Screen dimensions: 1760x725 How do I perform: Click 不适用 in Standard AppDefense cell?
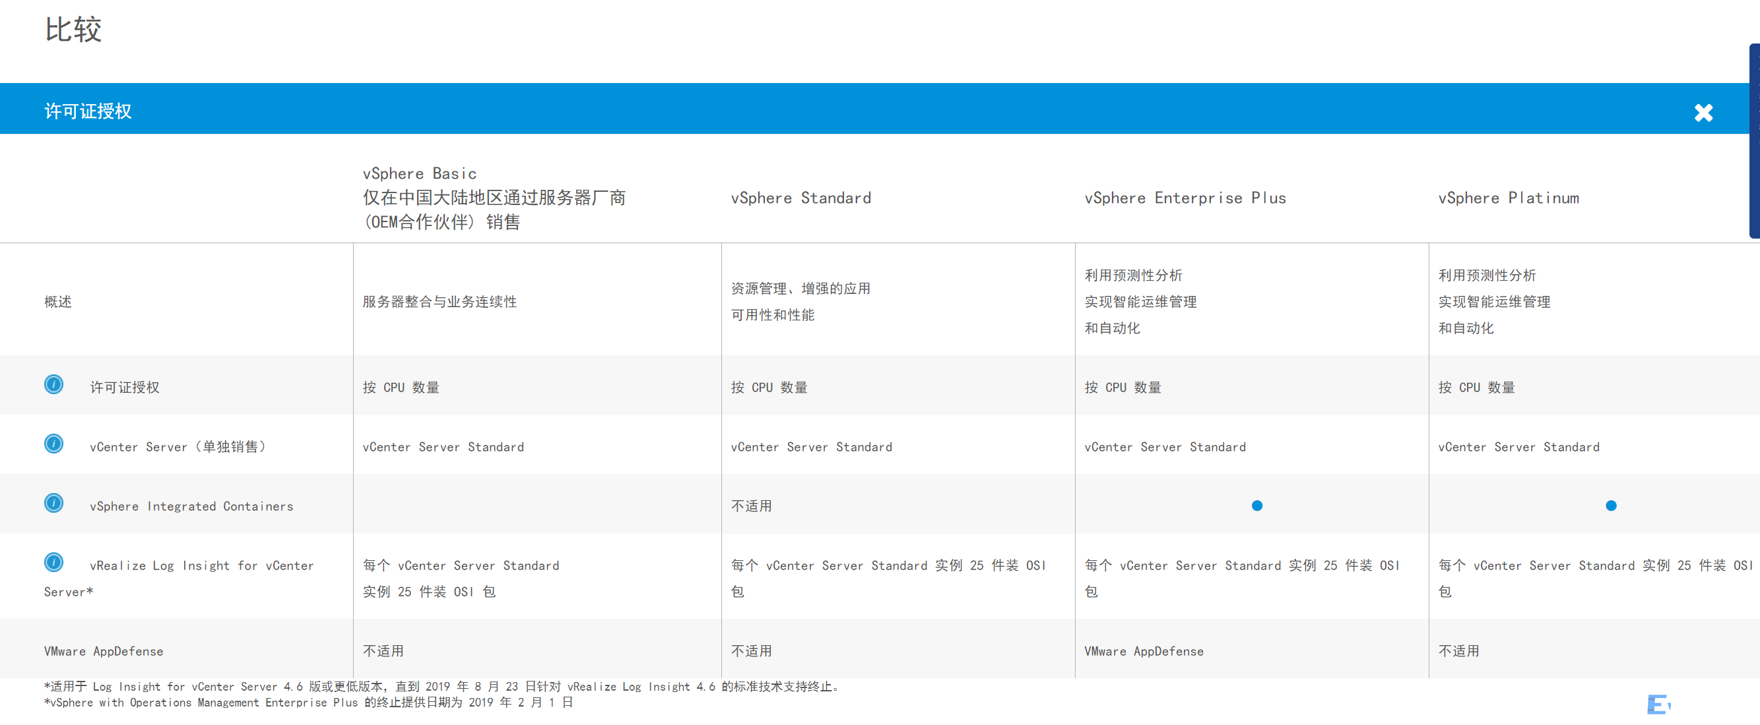[x=752, y=651]
